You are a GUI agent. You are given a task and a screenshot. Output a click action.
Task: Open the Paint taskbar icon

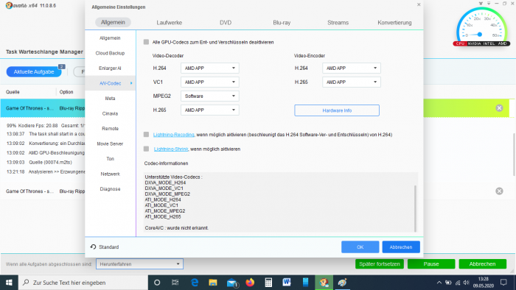pyautogui.click(x=342, y=283)
